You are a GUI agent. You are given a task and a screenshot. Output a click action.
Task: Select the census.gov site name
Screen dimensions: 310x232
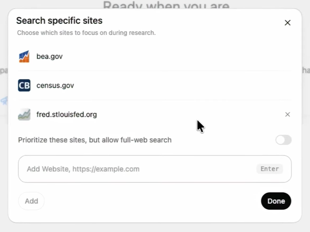pos(55,86)
